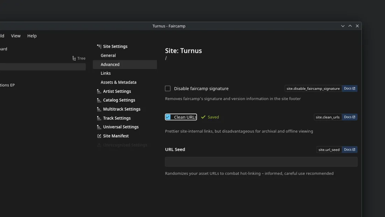The height and width of the screenshot is (217, 385).
Task: Uncheck the Clean URLs checkbox
Action: pyautogui.click(x=168, y=117)
